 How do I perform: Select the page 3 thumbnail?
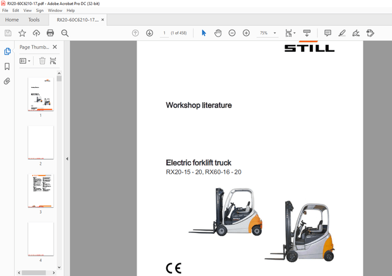click(40, 191)
